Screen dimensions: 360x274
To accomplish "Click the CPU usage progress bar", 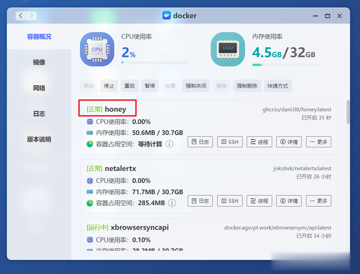I will click(x=156, y=62).
